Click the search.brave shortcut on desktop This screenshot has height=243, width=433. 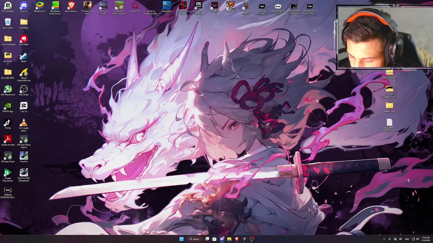(x=71, y=7)
